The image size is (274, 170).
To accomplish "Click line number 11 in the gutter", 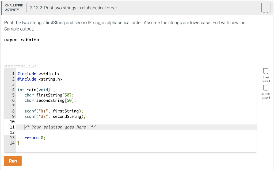I will coord(12,127).
